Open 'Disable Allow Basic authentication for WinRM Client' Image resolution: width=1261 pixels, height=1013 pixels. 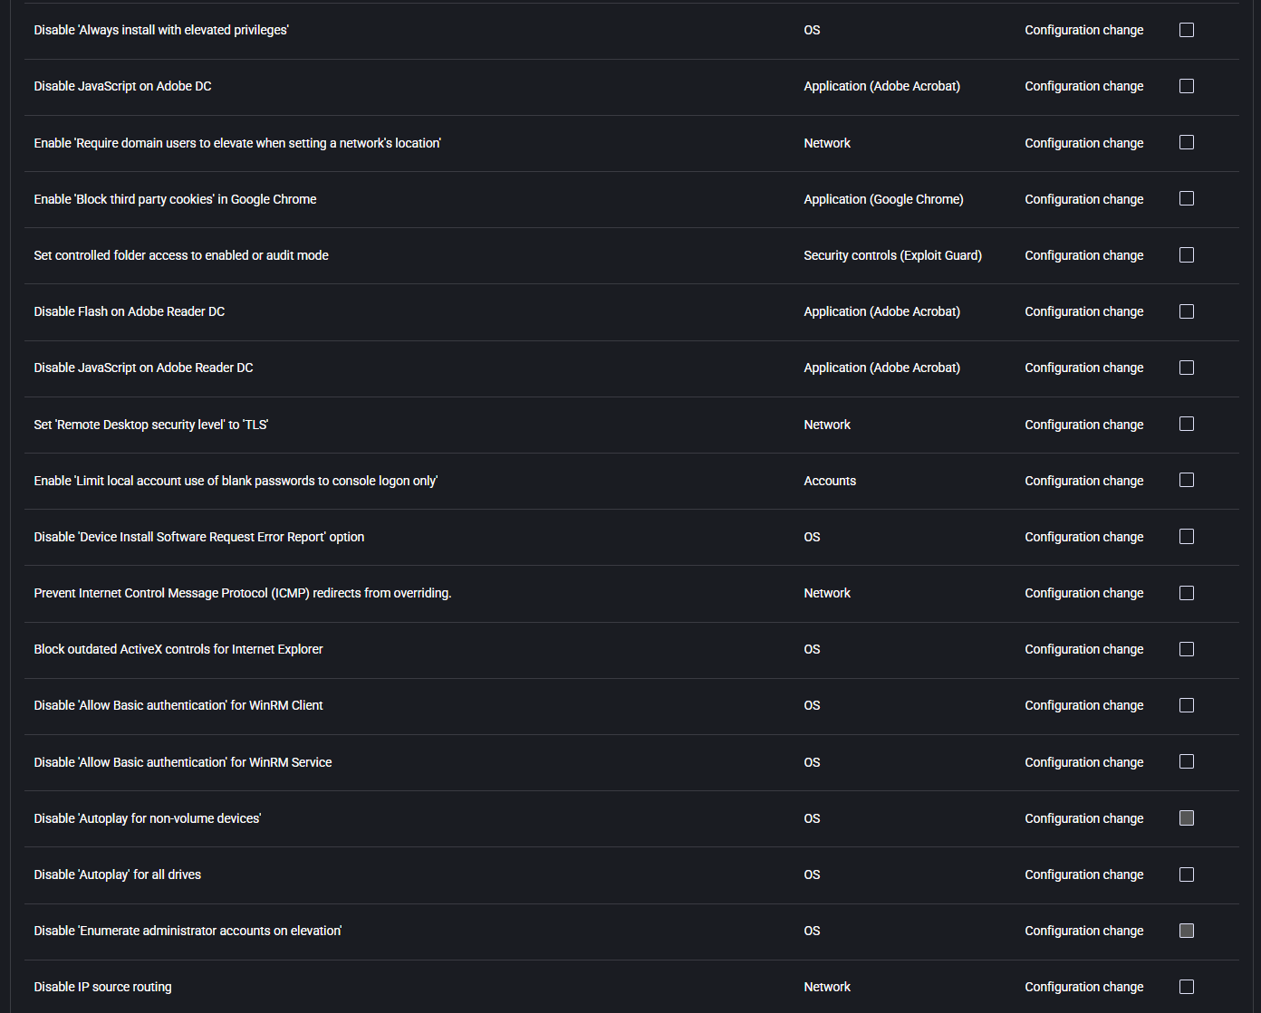point(178,705)
